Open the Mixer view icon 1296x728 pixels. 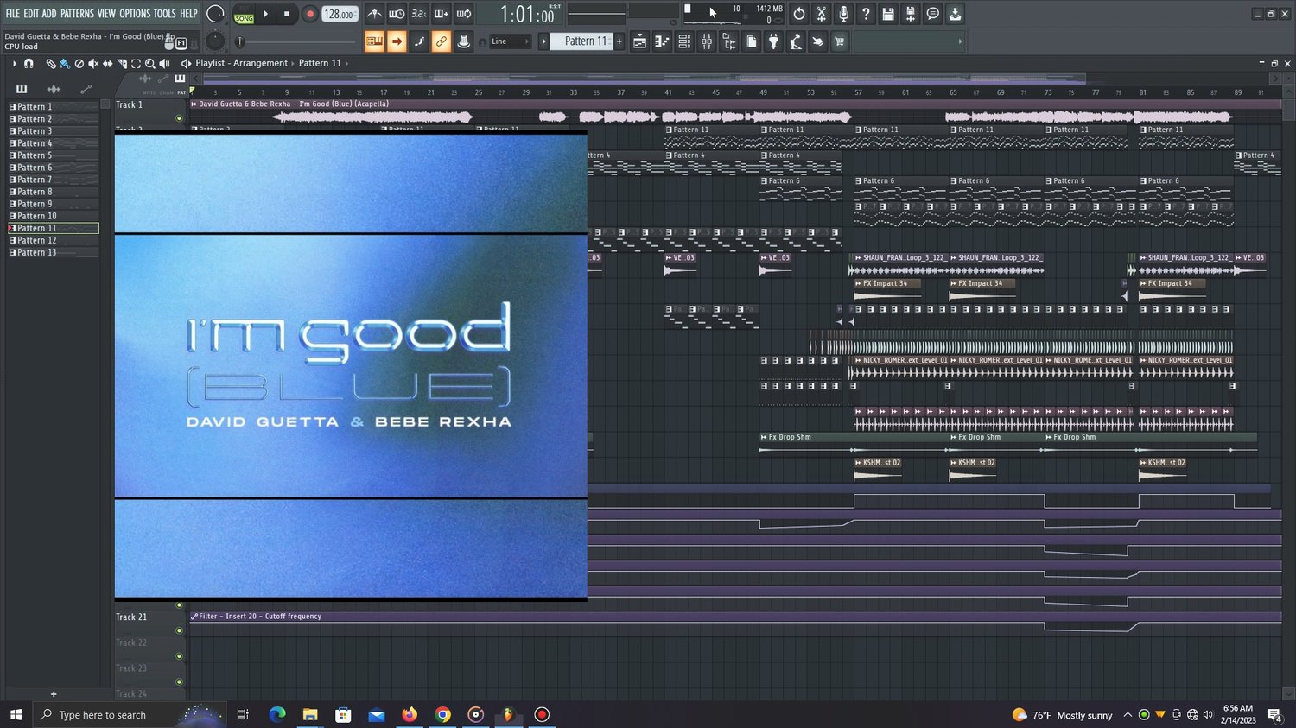707,41
